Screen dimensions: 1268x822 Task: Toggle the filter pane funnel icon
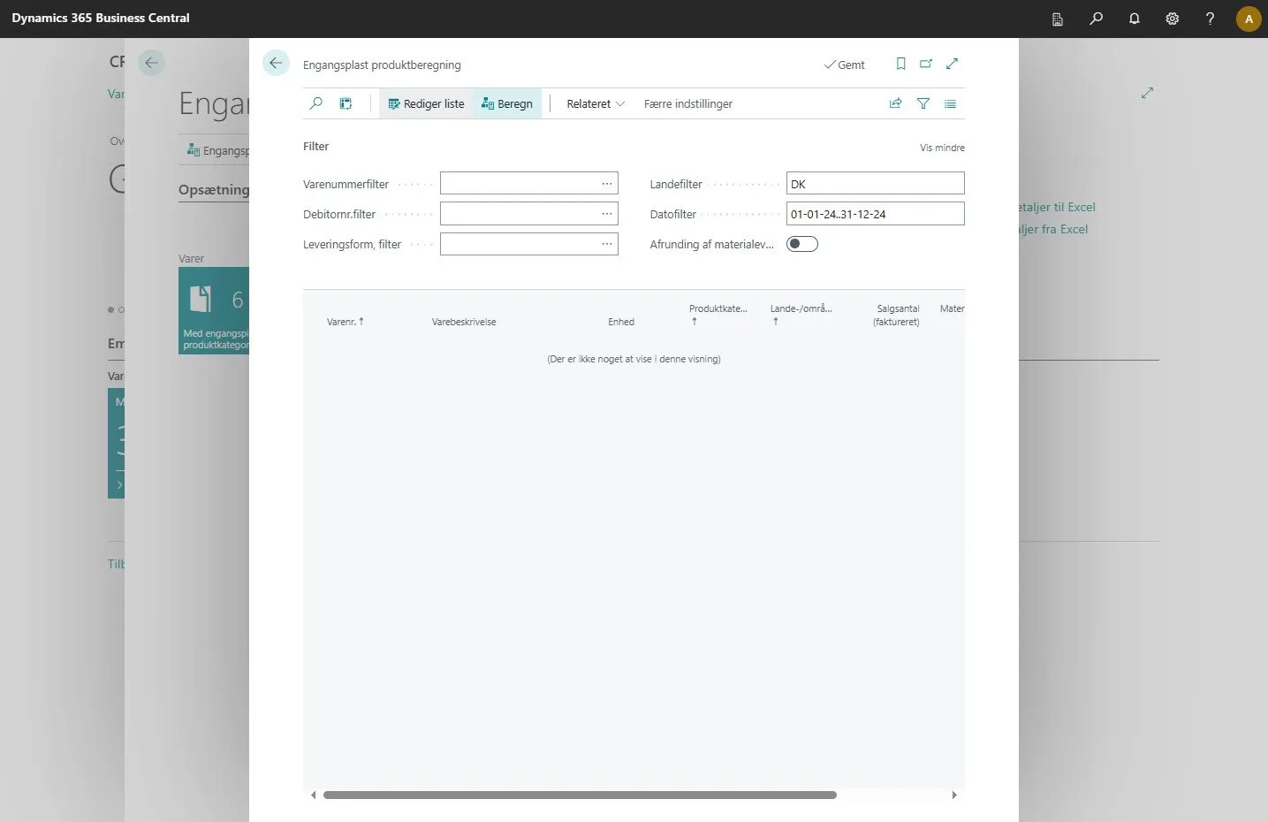(923, 103)
